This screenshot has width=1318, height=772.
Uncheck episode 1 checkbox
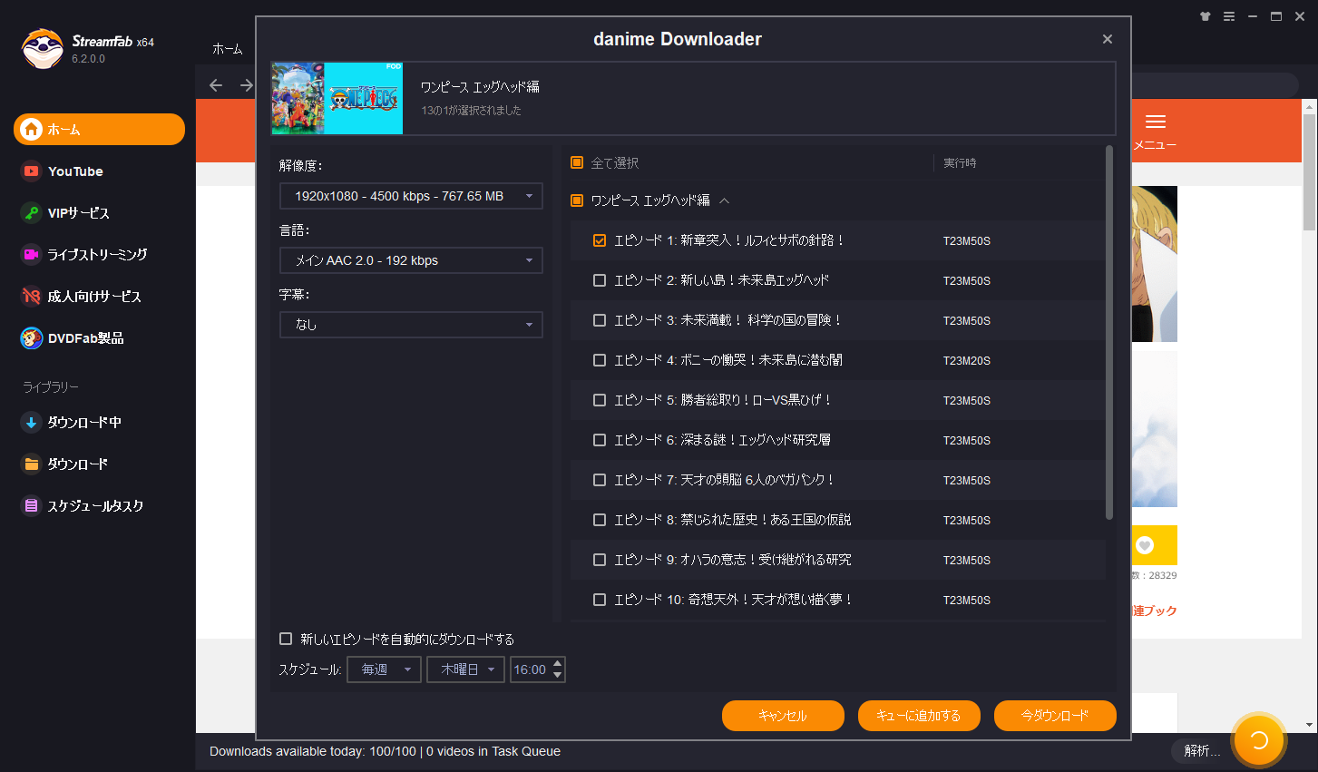[600, 240]
